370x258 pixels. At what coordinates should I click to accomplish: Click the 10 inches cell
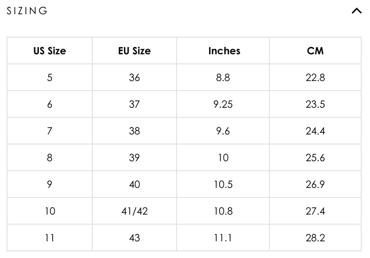click(224, 158)
